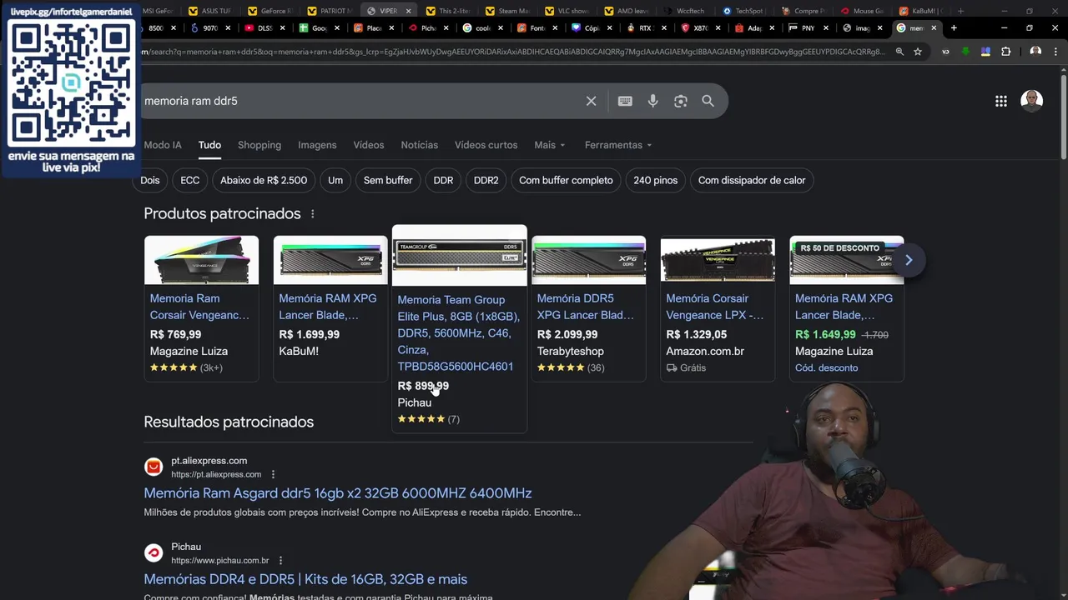Open three-dot menu next to pichau.com.br URL

coord(280,561)
